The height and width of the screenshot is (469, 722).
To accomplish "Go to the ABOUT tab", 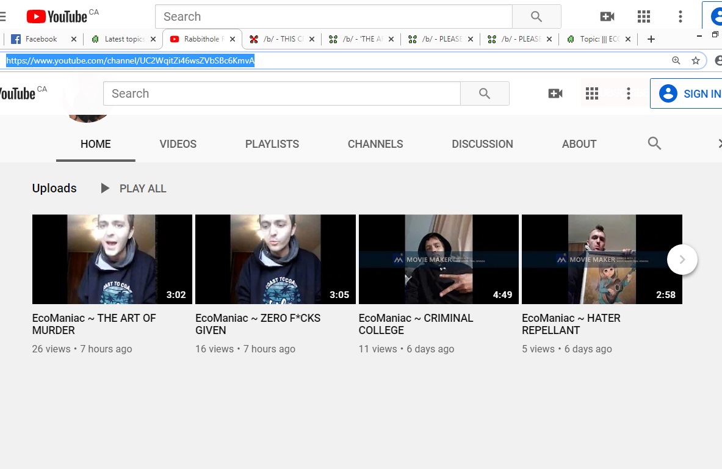I will pyautogui.click(x=579, y=144).
